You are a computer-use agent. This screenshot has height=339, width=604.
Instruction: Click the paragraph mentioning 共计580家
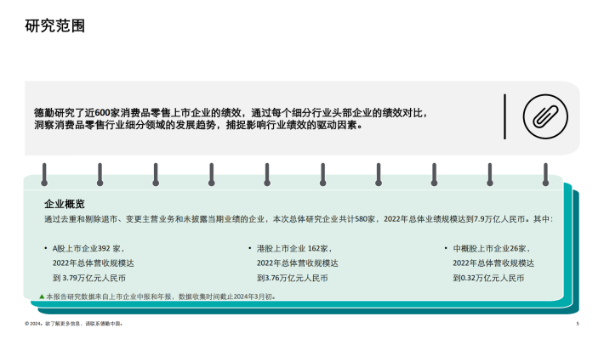pyautogui.click(x=299, y=219)
